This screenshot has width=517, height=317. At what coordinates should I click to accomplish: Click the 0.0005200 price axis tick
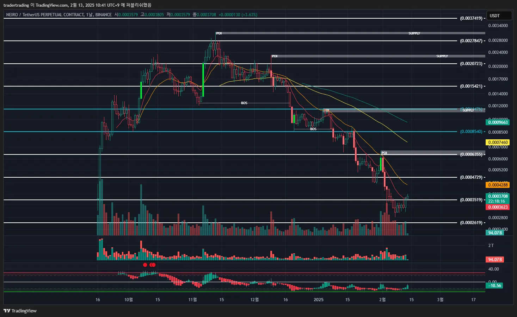(498, 170)
